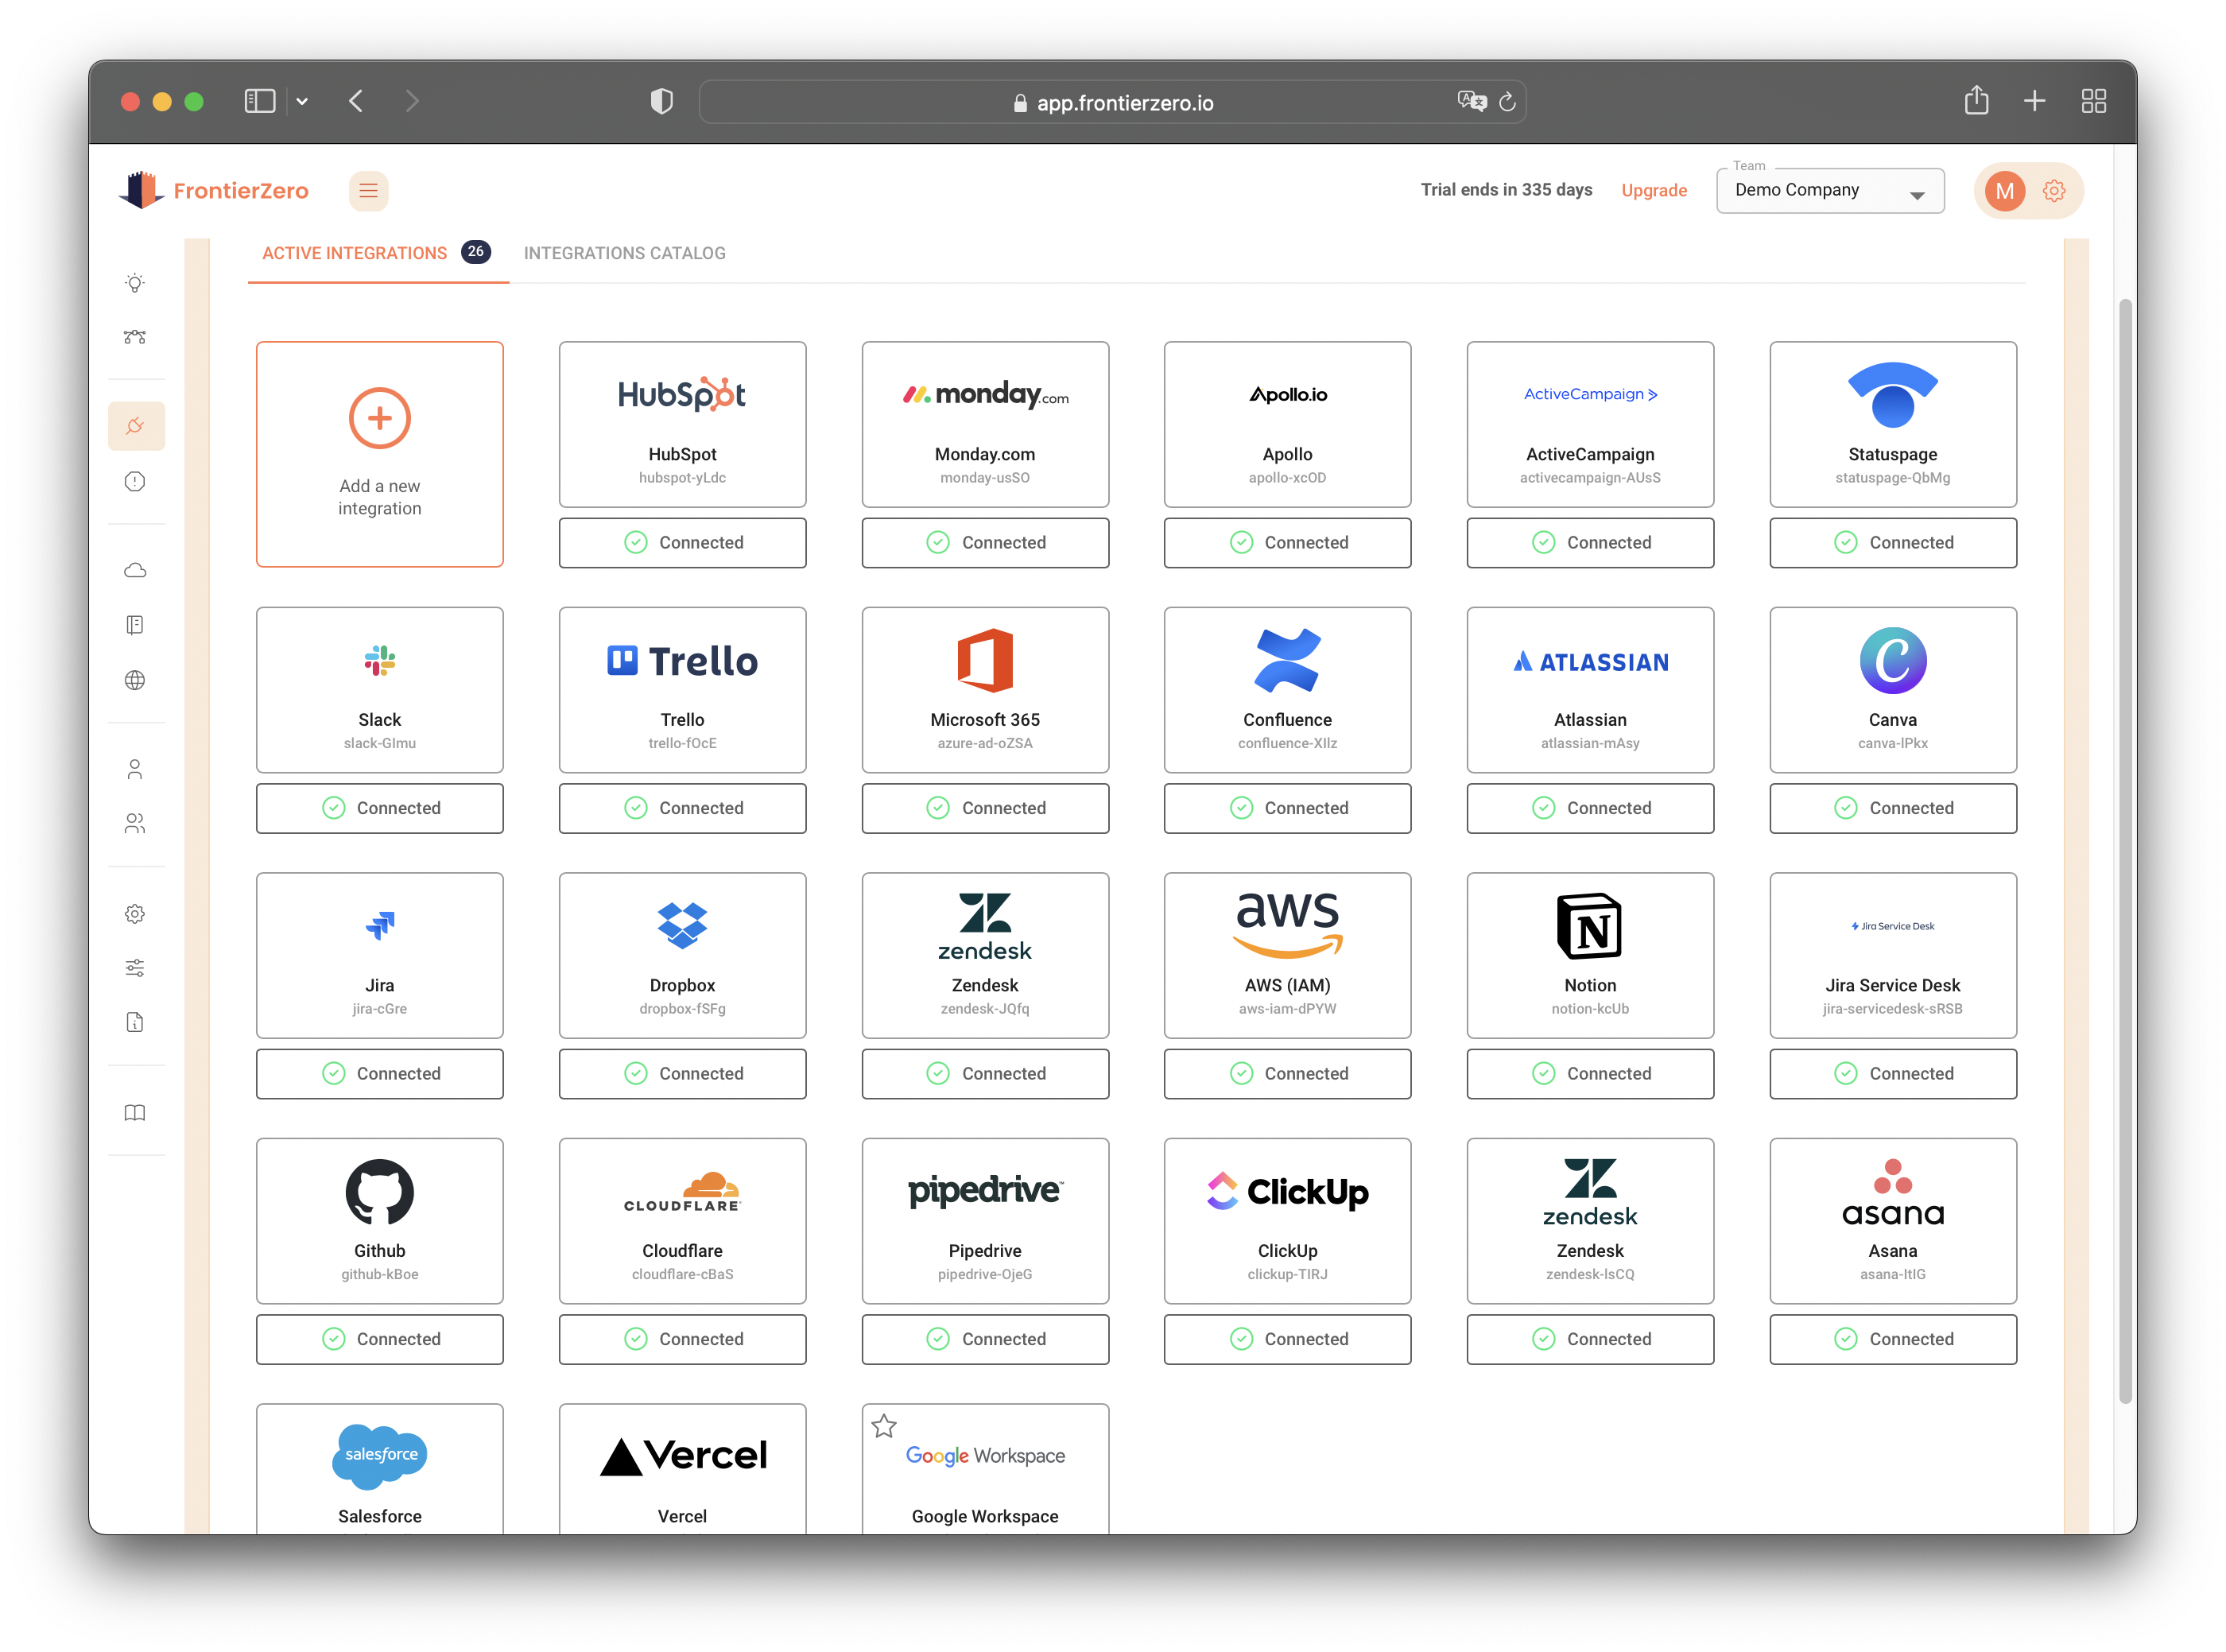Select the ACTIVE INTEGRATIONS tab
The height and width of the screenshot is (1652, 2226).
pyautogui.click(x=355, y=254)
